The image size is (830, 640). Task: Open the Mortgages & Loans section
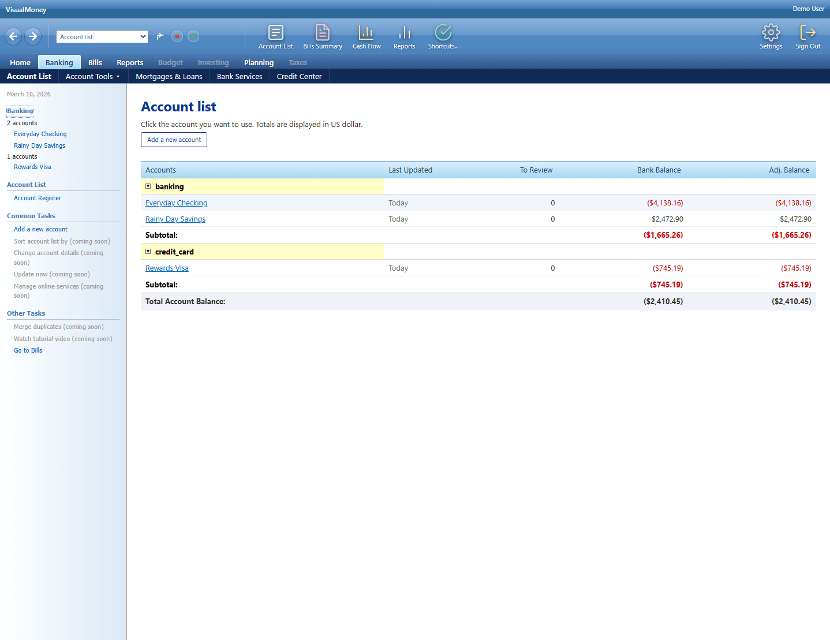(x=169, y=76)
